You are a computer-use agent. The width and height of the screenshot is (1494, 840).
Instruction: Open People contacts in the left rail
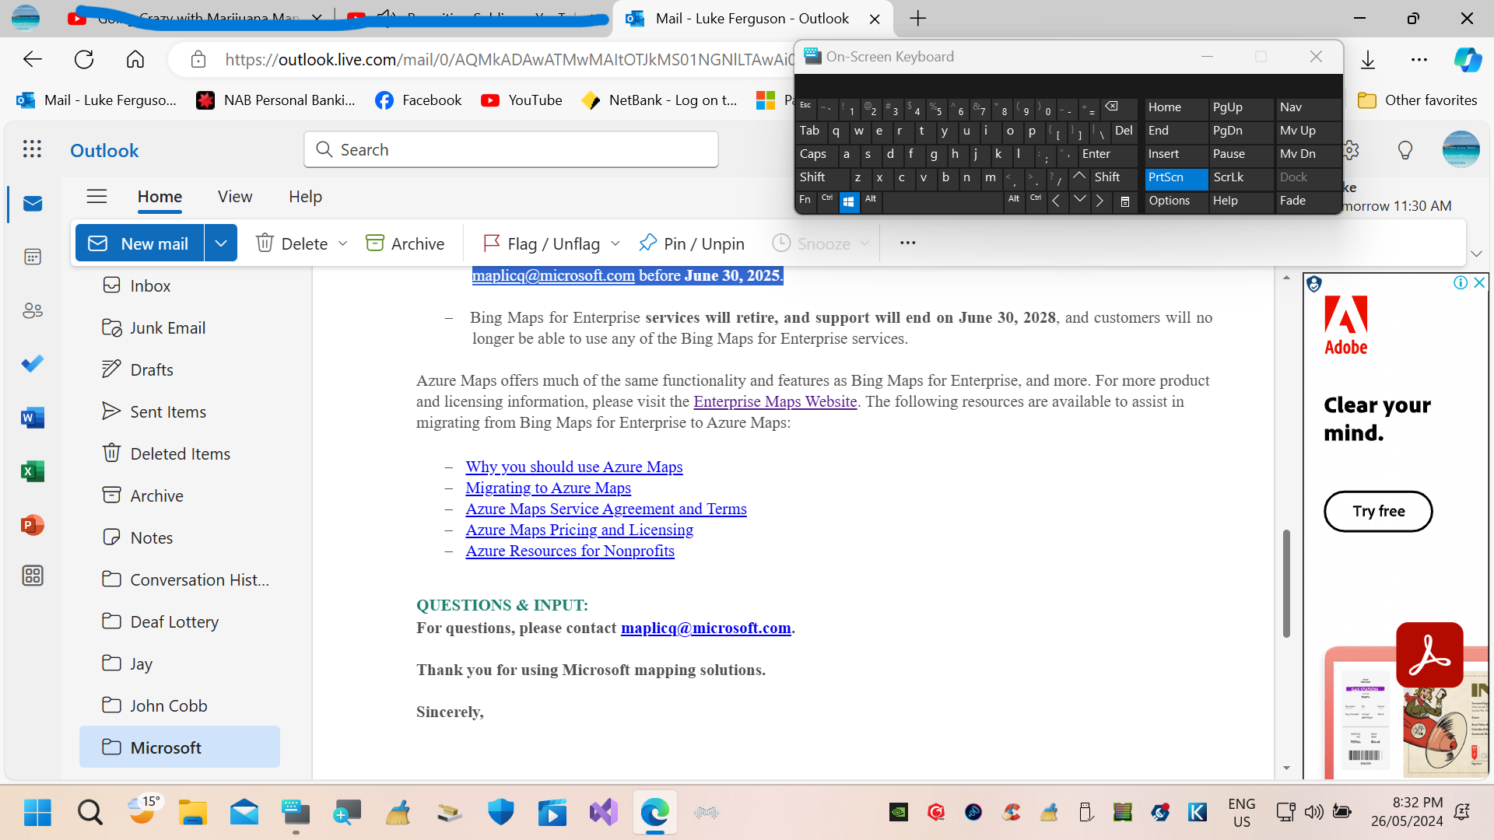pyautogui.click(x=33, y=310)
